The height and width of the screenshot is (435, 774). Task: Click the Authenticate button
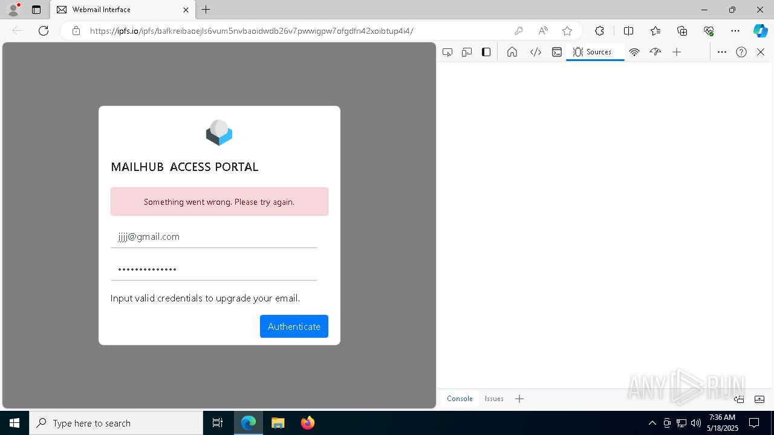294,326
